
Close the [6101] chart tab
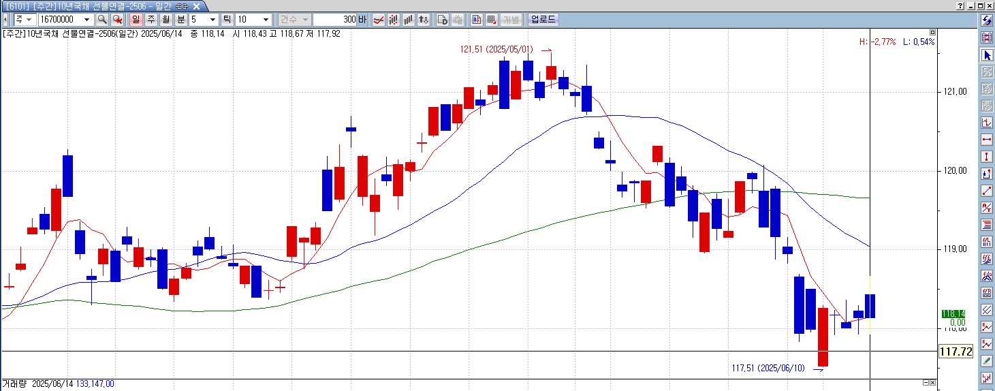pyautogui.click(x=196, y=6)
